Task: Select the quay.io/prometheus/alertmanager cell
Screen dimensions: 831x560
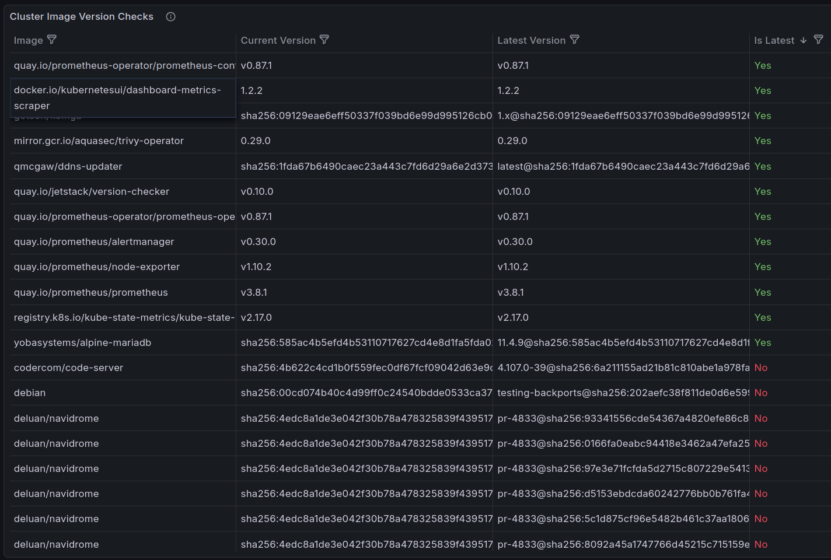Action: coord(94,242)
